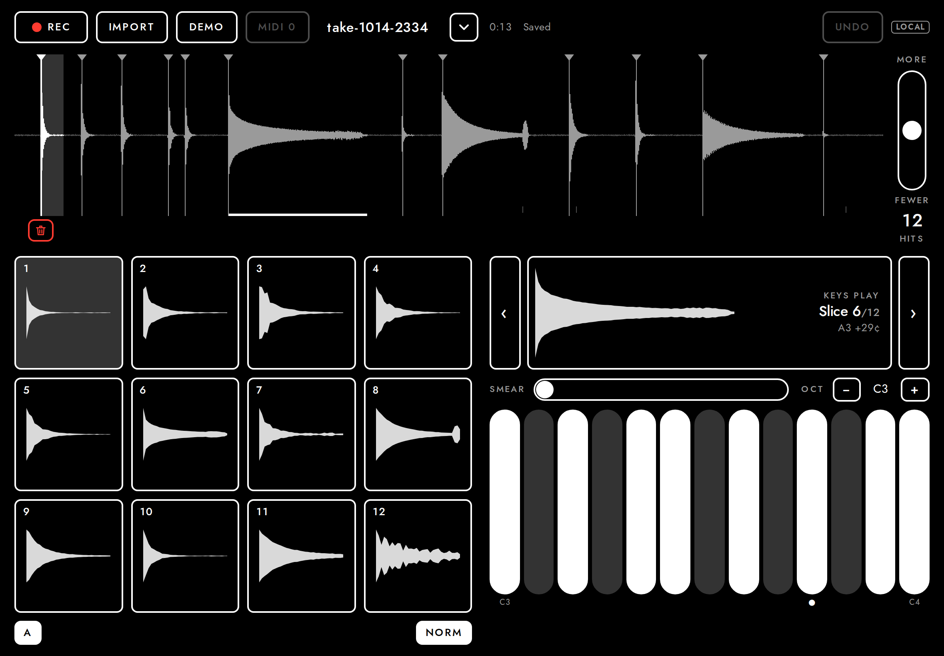Load the DEMO sample
The image size is (944, 656).
(206, 27)
